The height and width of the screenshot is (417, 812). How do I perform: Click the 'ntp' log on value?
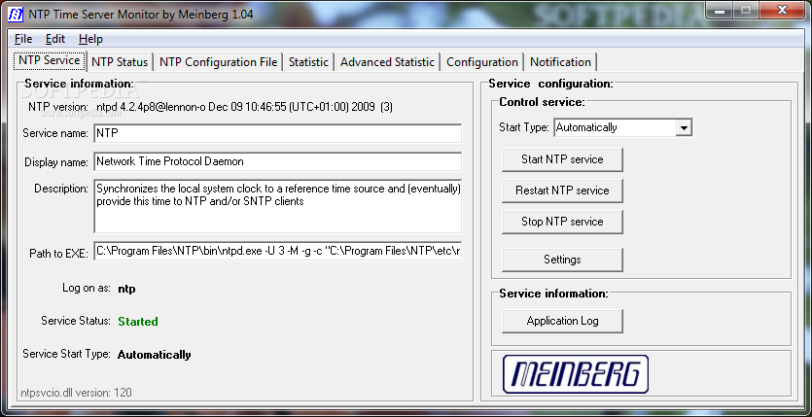(126, 289)
